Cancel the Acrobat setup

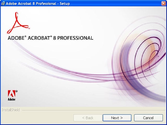(148, 118)
